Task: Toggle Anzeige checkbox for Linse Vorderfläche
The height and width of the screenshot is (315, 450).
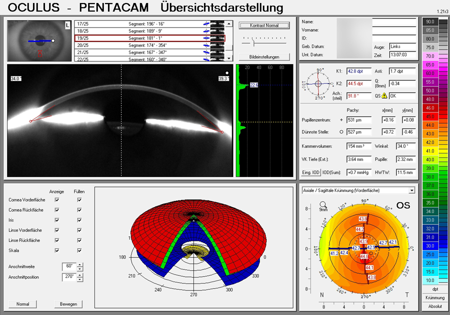Action: point(57,230)
